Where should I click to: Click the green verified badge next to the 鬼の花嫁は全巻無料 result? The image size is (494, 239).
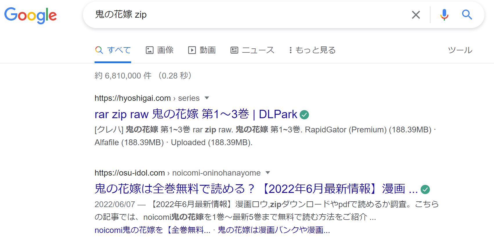[425, 189]
